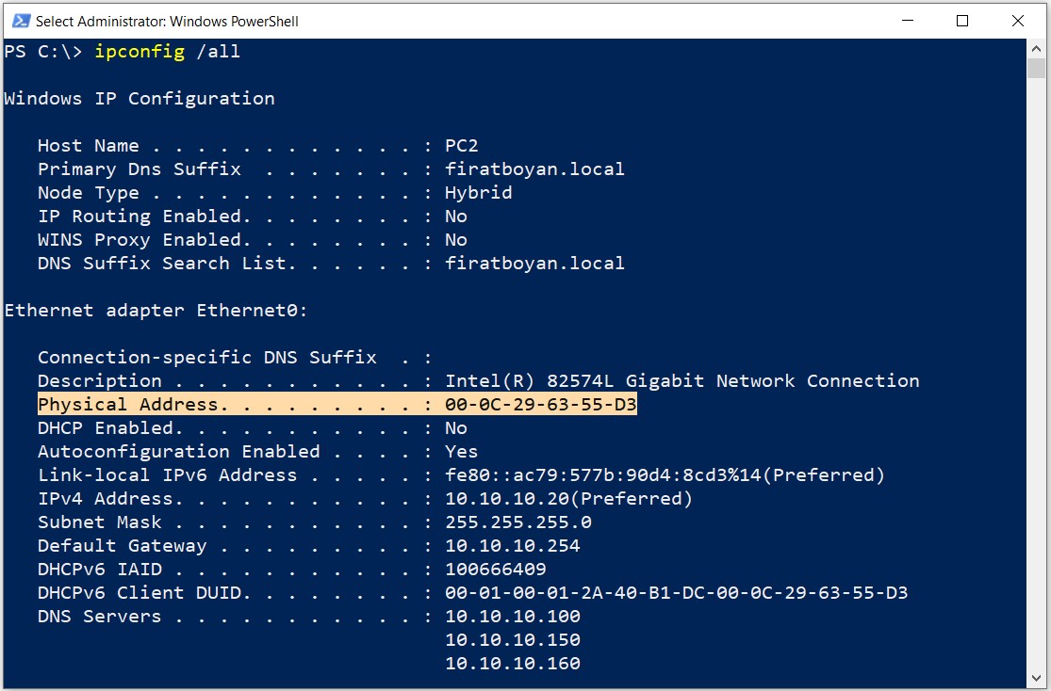Viewport: 1051px width, 691px height.
Task: Click the vertical scrollbar thumb
Action: coord(1036,69)
